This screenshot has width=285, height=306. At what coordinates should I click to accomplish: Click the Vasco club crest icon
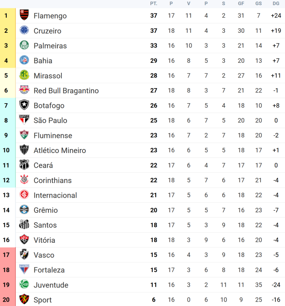pyautogui.click(x=24, y=255)
